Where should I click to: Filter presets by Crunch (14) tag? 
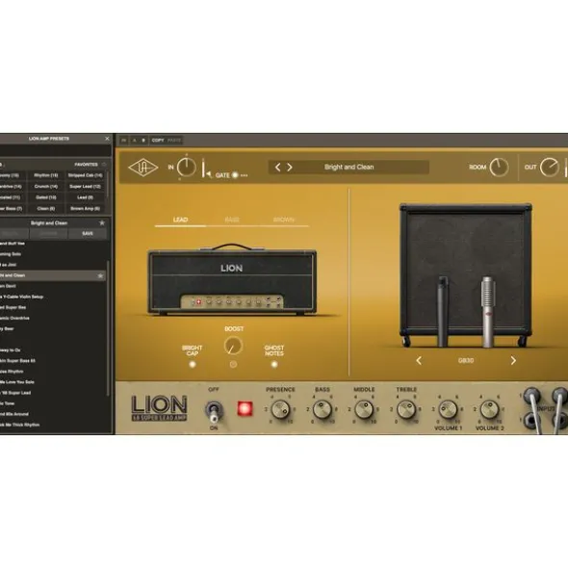click(46, 187)
